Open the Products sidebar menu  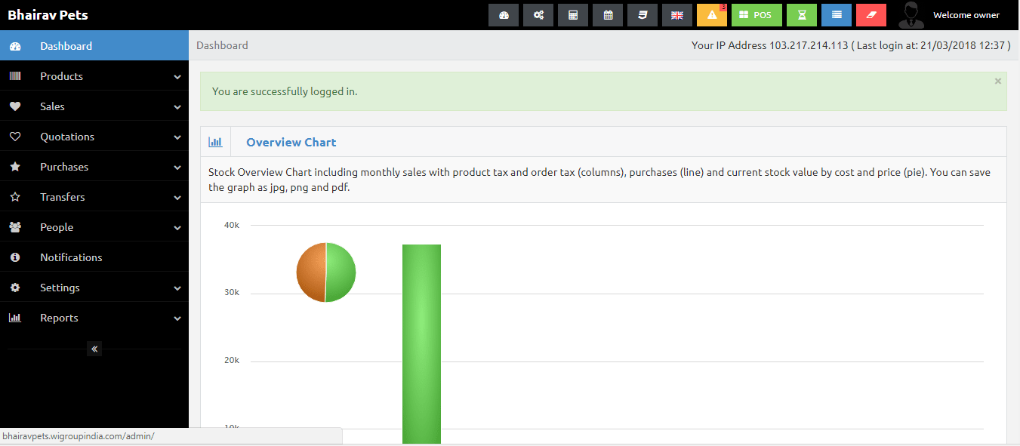[x=94, y=75]
